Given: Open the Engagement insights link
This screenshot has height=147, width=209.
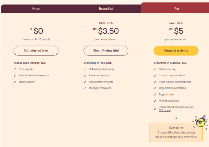Looking at the screenshot, I should (x=101, y=82).
